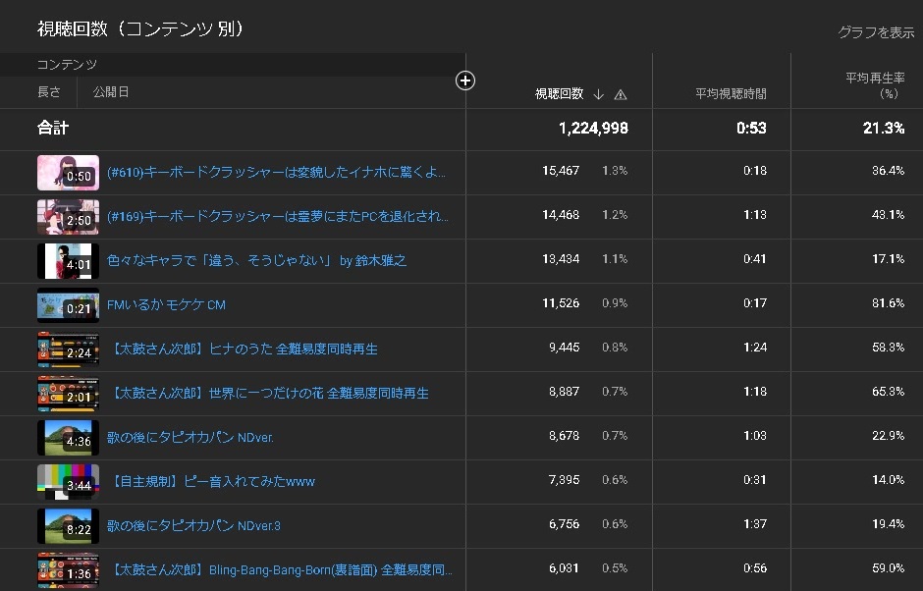Sort by 平均再生率 (%) column header
The width and height of the screenshot is (923, 591).
click(x=874, y=85)
